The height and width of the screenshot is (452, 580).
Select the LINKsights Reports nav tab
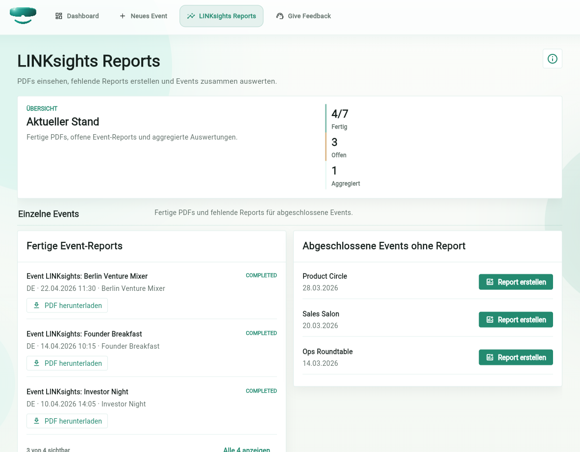221,16
